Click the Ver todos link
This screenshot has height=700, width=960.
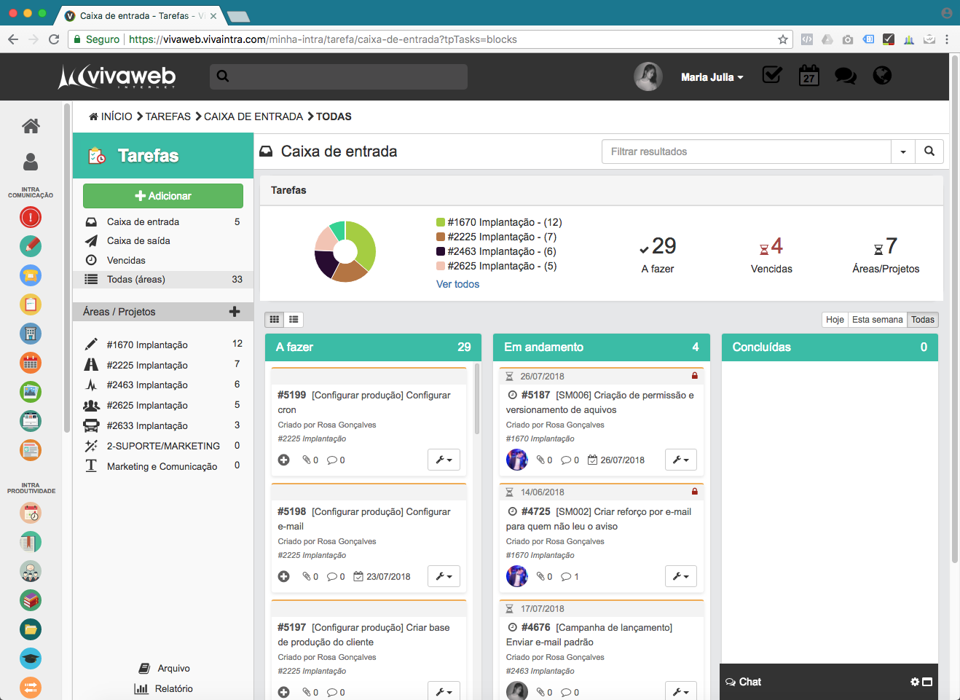[457, 285]
